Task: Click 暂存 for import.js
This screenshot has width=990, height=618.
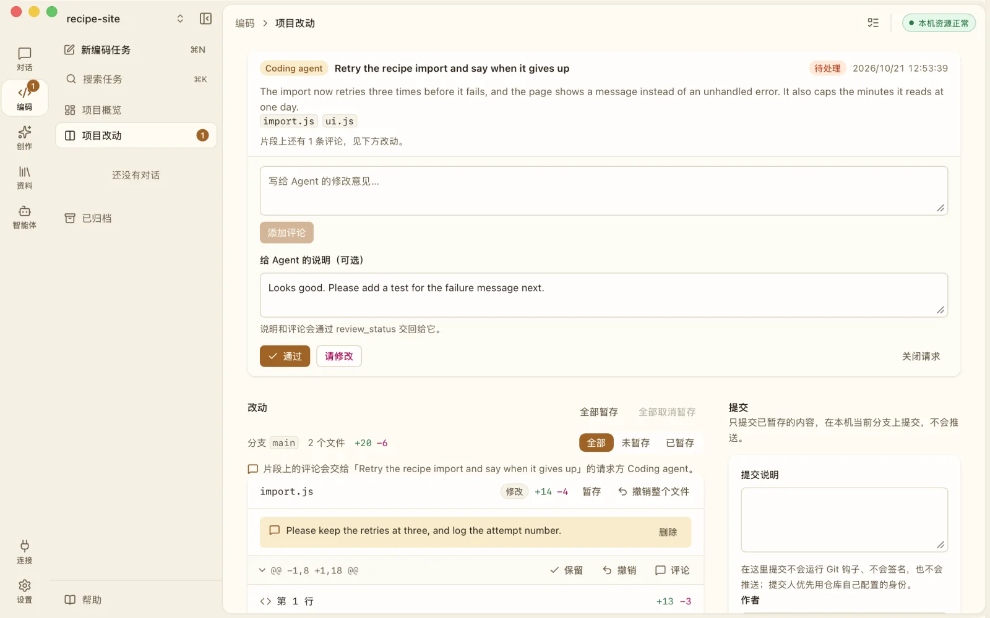Action: pos(592,491)
